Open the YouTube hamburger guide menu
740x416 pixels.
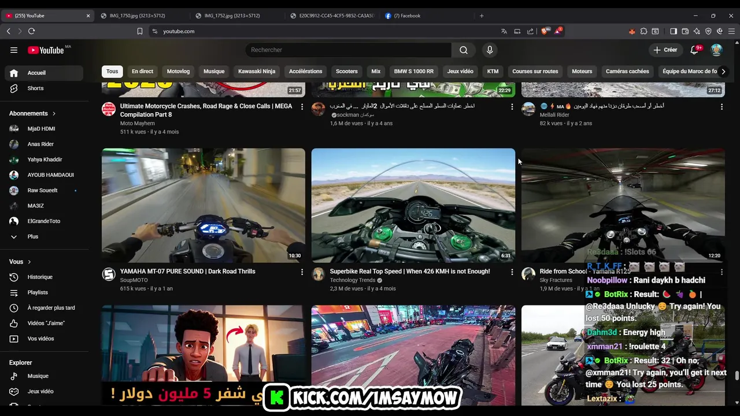(14, 50)
